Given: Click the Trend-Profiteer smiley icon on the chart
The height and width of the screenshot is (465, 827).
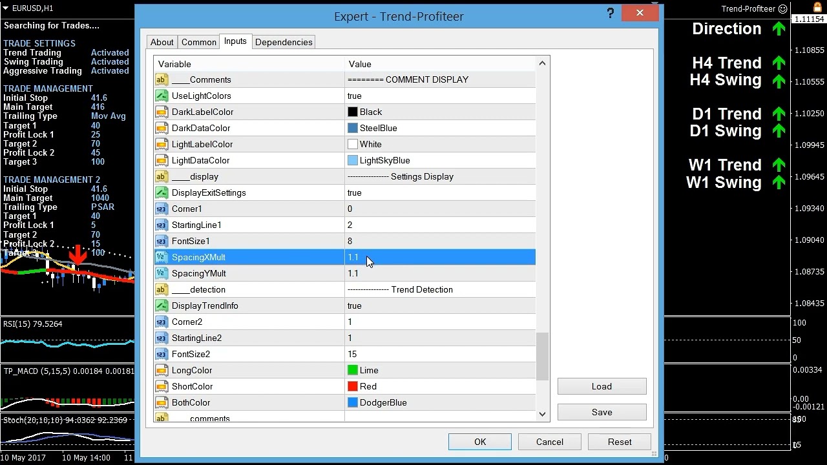Looking at the screenshot, I should tap(782, 9).
